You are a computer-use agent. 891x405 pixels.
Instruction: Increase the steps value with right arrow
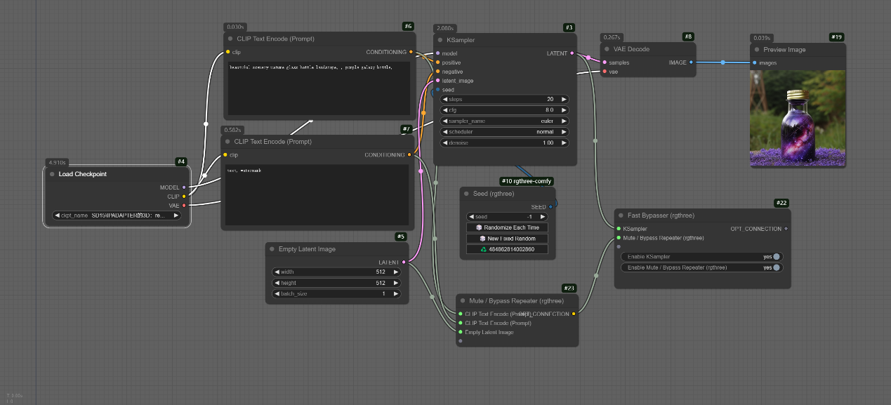[563, 100]
